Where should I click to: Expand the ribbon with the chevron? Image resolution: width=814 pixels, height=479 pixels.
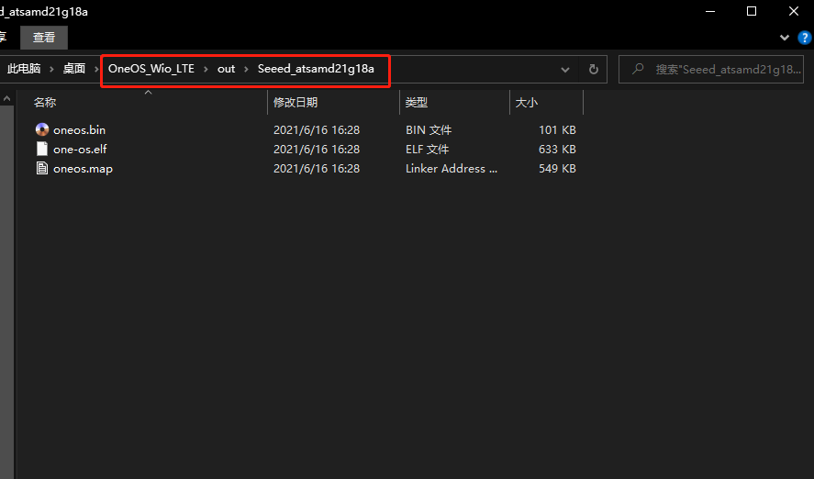[x=785, y=38]
